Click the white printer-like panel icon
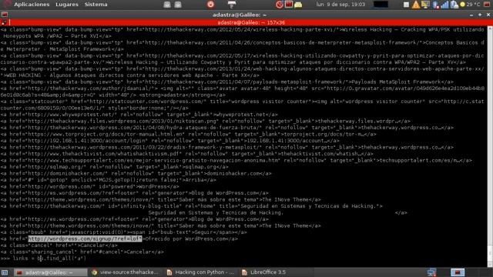Screen dimensions: 493x277 (232, 5)
